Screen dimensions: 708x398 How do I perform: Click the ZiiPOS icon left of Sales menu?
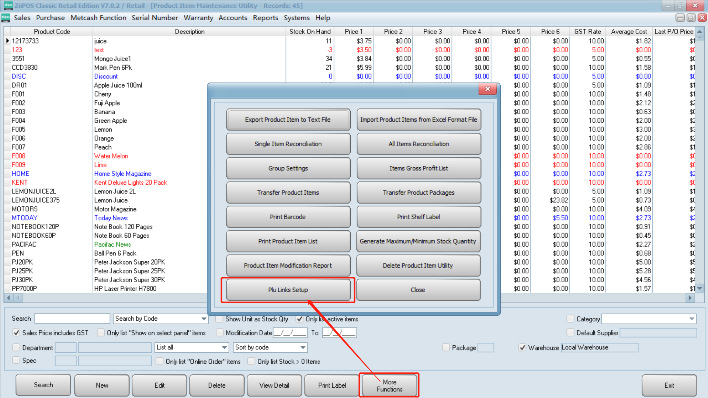tap(5, 17)
